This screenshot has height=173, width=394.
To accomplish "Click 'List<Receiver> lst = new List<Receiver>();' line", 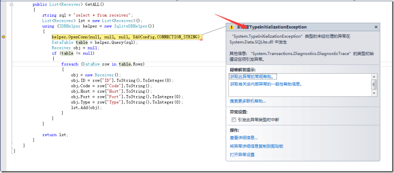I will 92,21.
